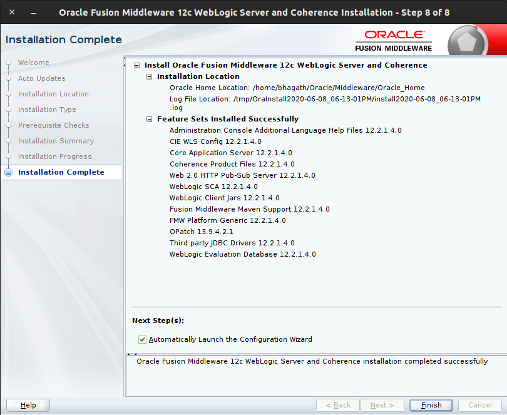Go to the Installation Progress step
Screen dimensions: 507x415
tap(55, 156)
